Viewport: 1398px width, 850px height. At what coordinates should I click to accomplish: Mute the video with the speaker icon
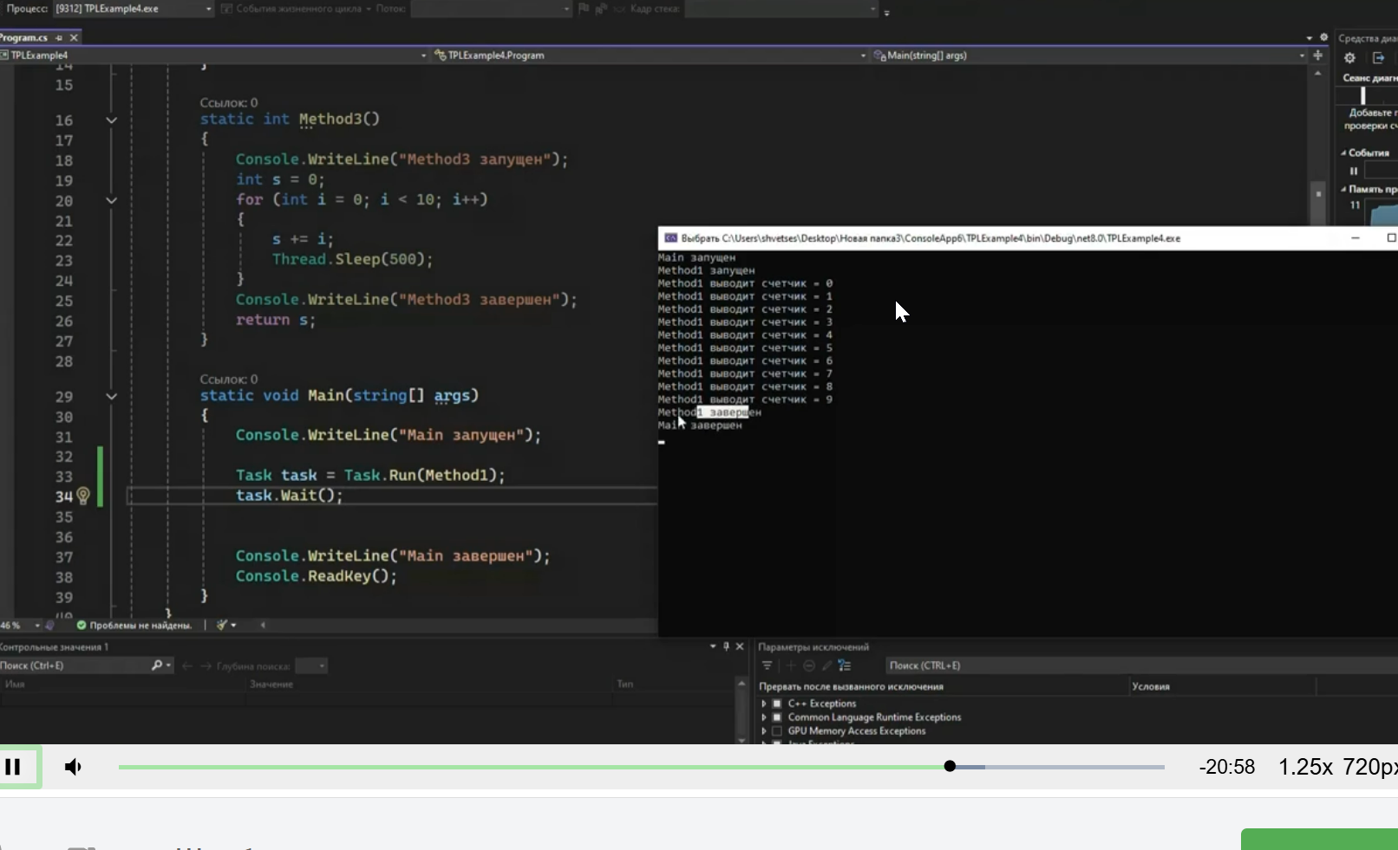click(74, 767)
